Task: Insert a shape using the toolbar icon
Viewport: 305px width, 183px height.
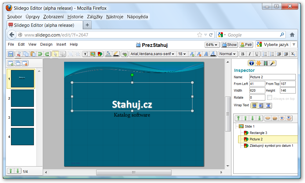Action: pos(100,54)
